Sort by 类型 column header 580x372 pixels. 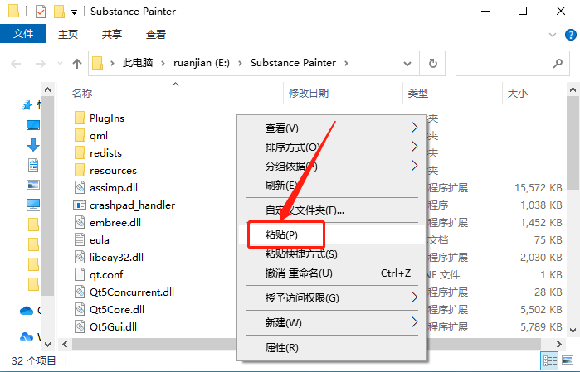tap(418, 93)
